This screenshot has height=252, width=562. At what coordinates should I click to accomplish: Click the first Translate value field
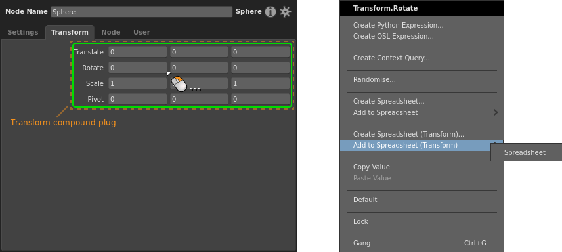tap(138, 52)
